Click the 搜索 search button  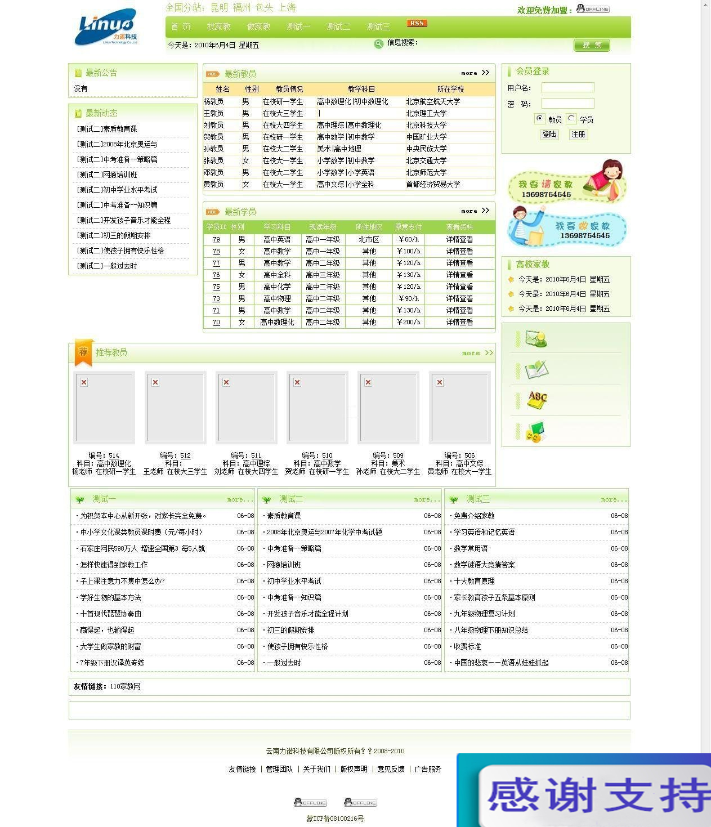point(592,45)
